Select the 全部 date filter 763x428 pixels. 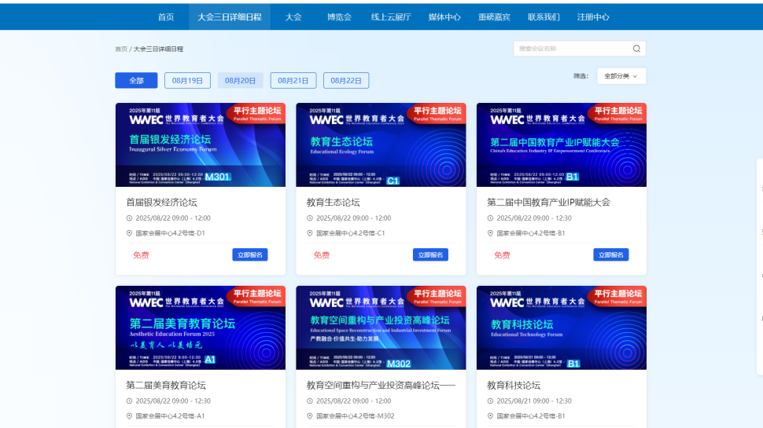point(136,81)
